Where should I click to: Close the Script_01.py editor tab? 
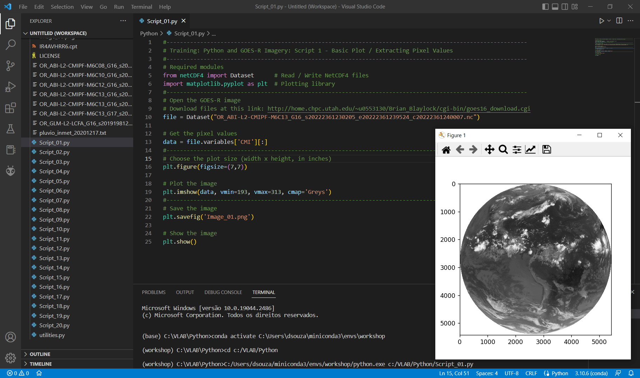[183, 21]
